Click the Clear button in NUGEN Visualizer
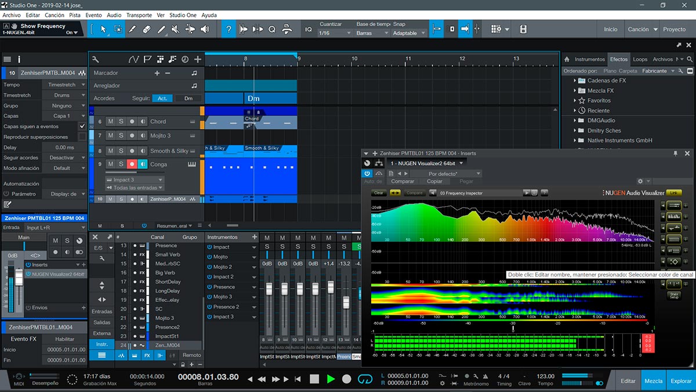The height and width of the screenshot is (392, 696). coord(379,193)
